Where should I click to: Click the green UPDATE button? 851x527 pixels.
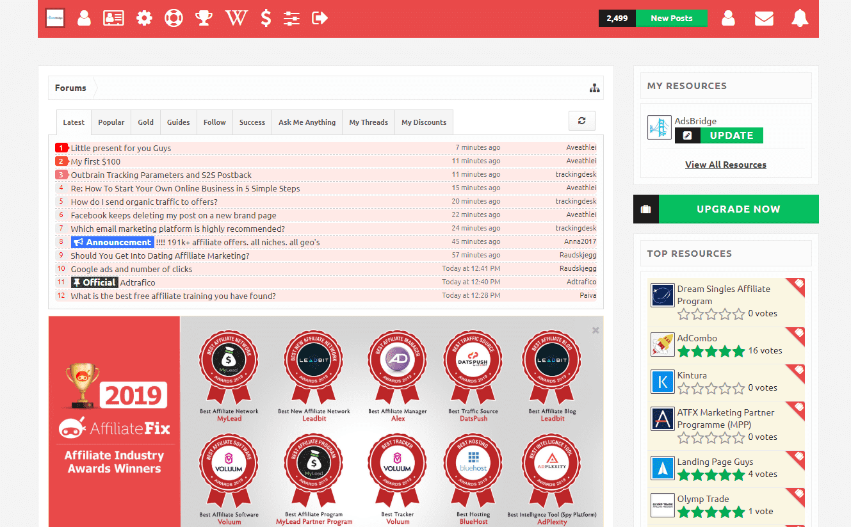731,135
